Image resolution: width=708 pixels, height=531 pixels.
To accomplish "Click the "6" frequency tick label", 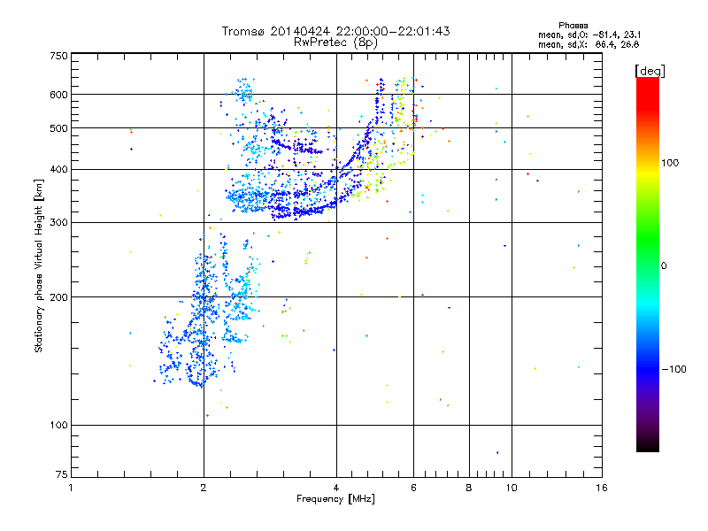I will (413, 488).
